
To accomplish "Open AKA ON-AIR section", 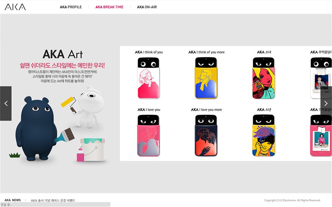I will click(147, 7).
